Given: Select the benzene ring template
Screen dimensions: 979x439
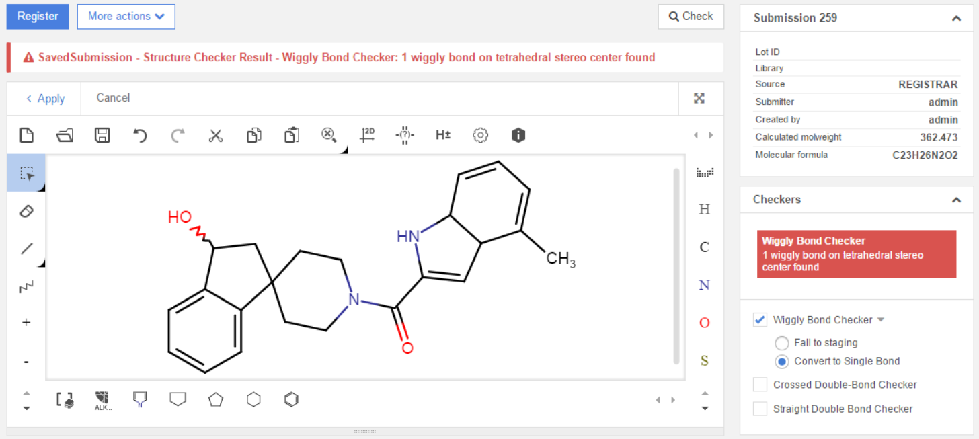Looking at the screenshot, I should (x=291, y=399).
